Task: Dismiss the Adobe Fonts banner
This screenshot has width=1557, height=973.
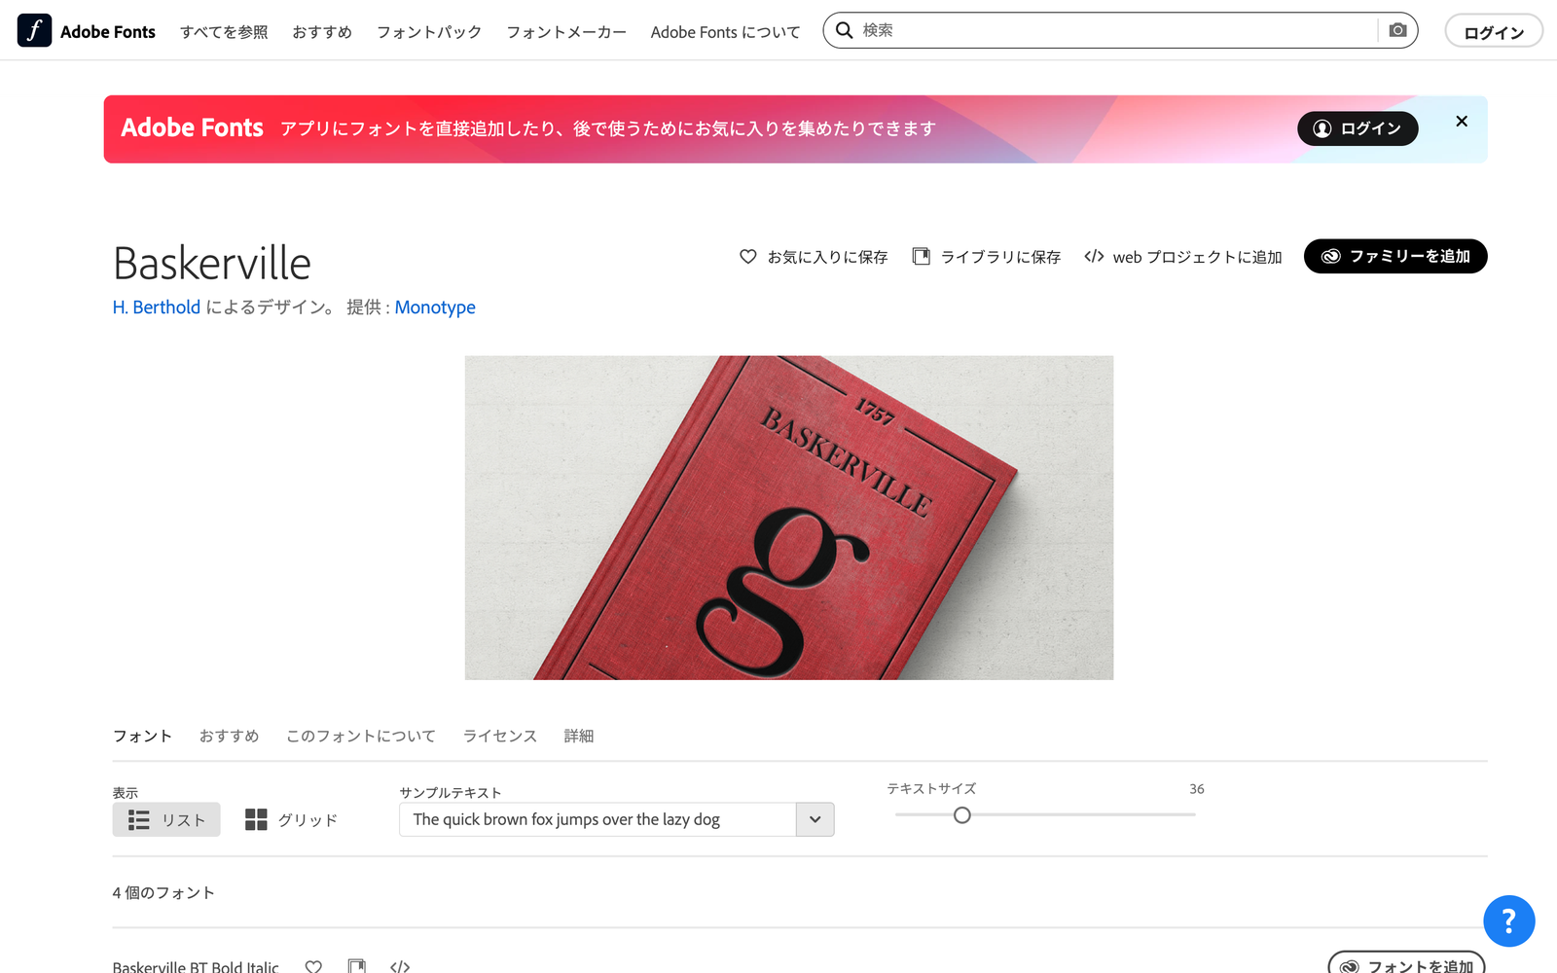Action: 1461,122
